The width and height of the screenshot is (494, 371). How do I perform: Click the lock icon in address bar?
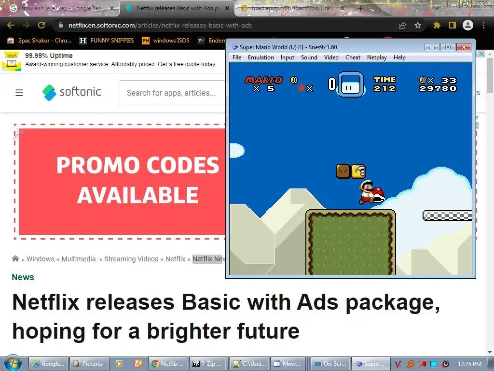point(61,25)
